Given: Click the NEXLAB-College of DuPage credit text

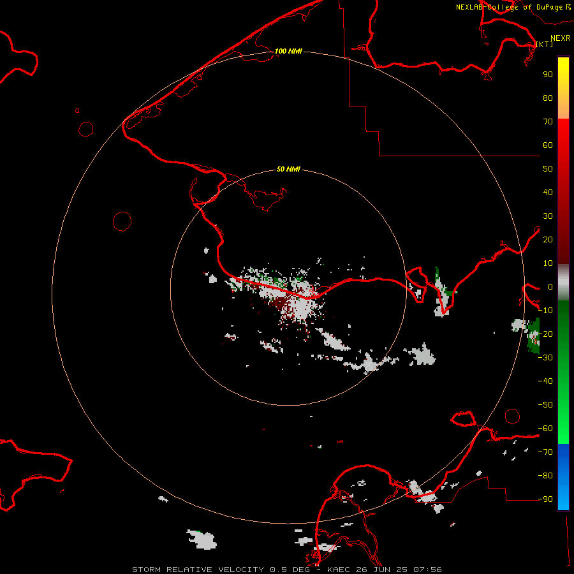Looking at the screenshot, I should click(509, 7).
